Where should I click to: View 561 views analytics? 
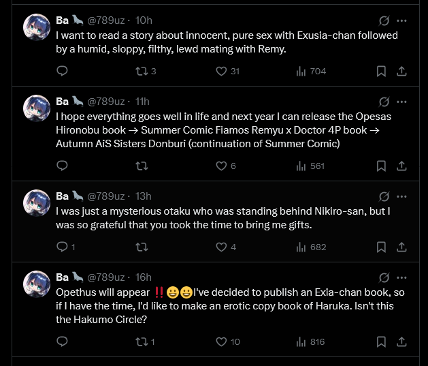tap(310, 166)
